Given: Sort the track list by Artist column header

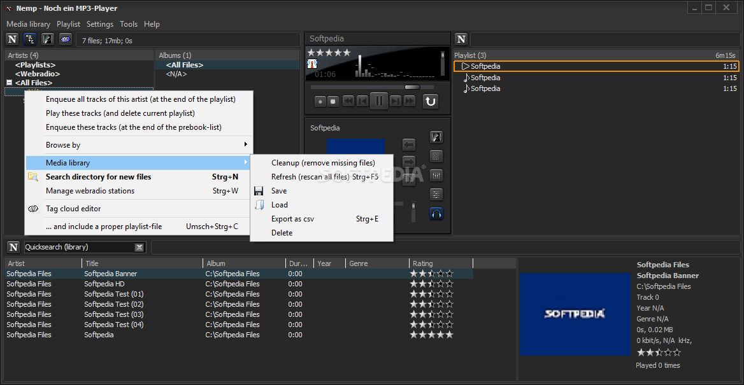Looking at the screenshot, I should [43, 263].
